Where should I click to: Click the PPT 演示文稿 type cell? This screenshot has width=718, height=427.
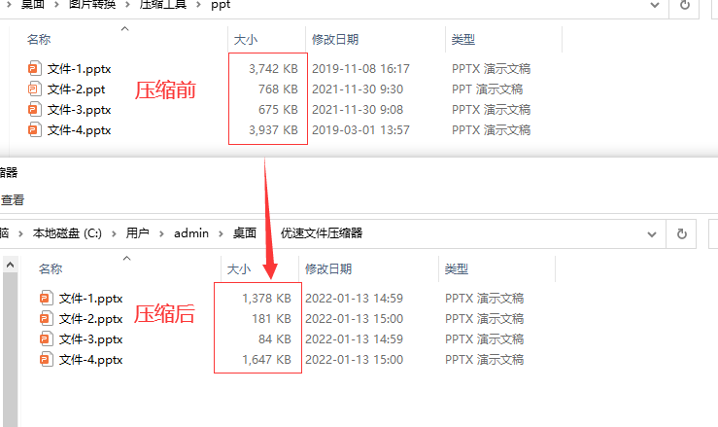(487, 89)
